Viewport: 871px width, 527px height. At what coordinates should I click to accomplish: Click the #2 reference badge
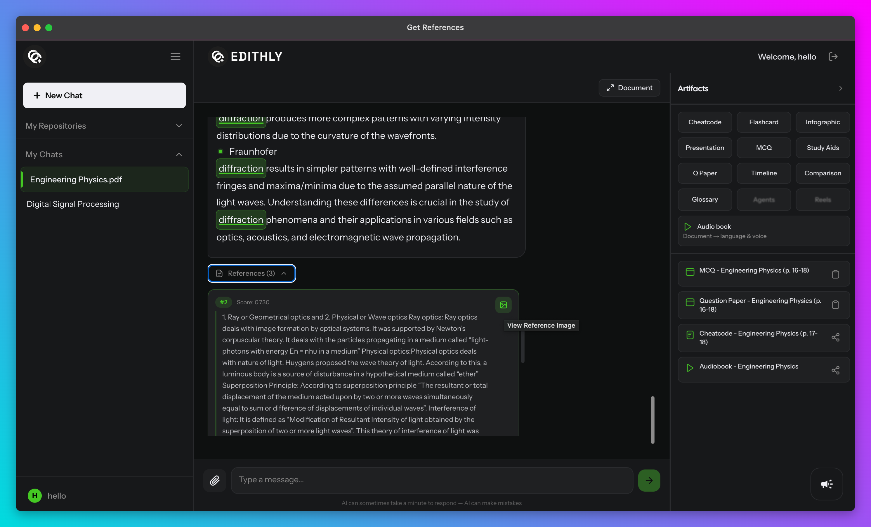click(x=223, y=302)
